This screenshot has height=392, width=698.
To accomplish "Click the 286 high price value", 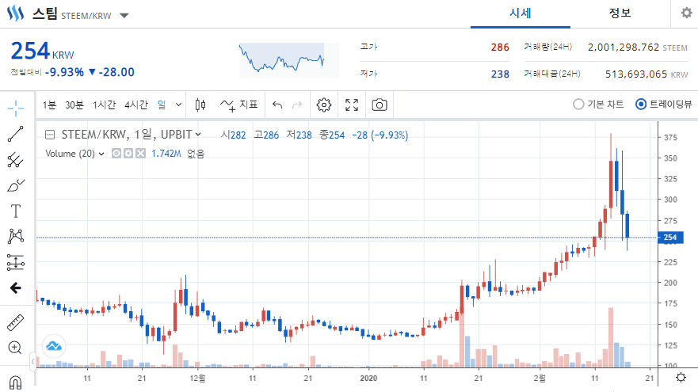I will coord(500,48).
